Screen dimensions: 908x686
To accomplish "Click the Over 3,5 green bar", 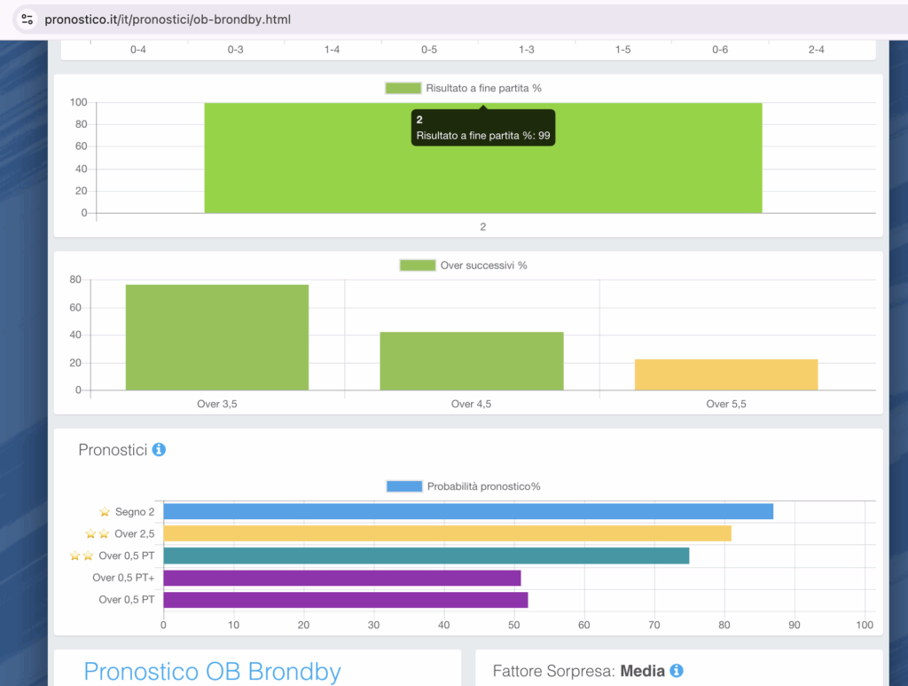I will [x=217, y=337].
